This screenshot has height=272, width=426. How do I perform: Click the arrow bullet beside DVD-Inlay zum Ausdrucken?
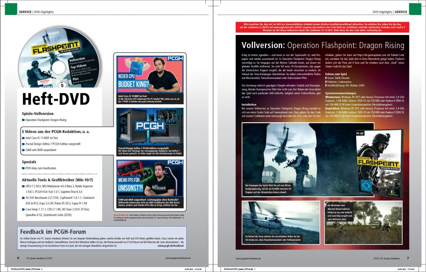click(23, 168)
